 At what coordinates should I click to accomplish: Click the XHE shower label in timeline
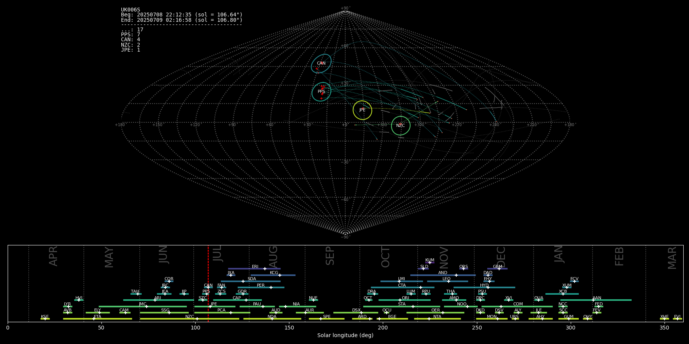[665, 316]
